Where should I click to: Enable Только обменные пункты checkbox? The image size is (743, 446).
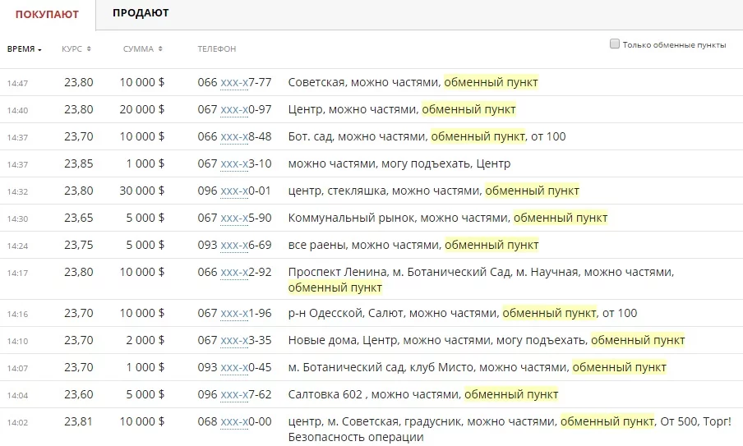tap(615, 44)
